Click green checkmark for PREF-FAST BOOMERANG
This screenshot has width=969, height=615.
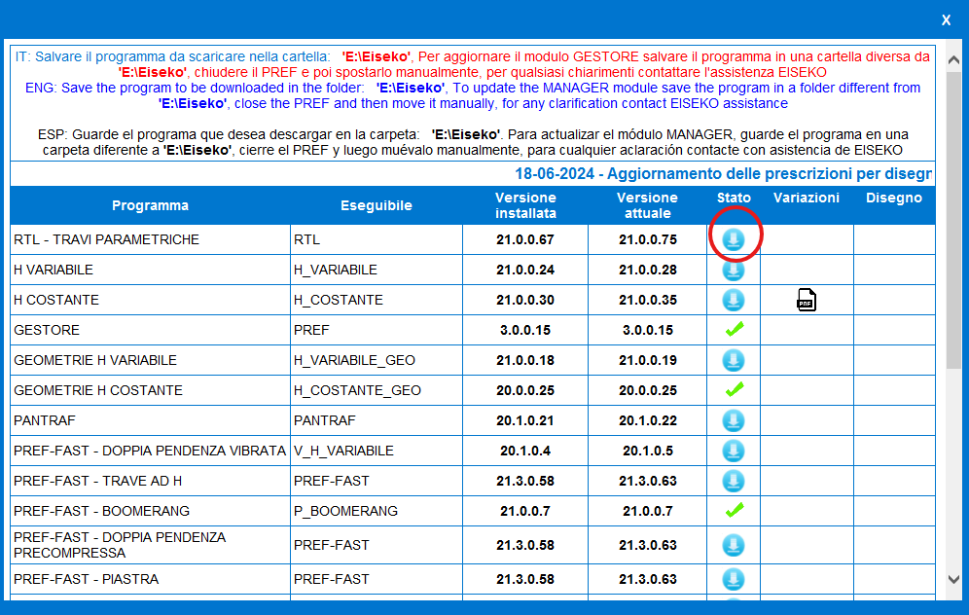coord(734,510)
